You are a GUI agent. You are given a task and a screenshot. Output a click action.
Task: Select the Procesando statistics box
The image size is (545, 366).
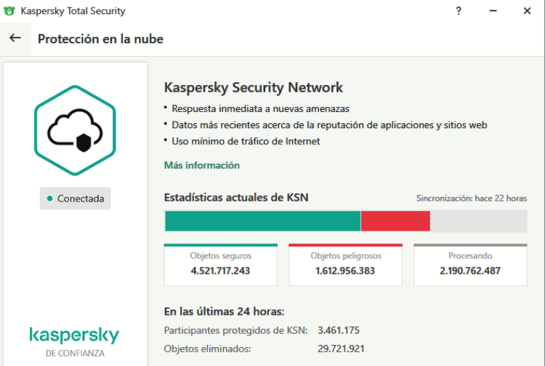pyautogui.click(x=470, y=265)
